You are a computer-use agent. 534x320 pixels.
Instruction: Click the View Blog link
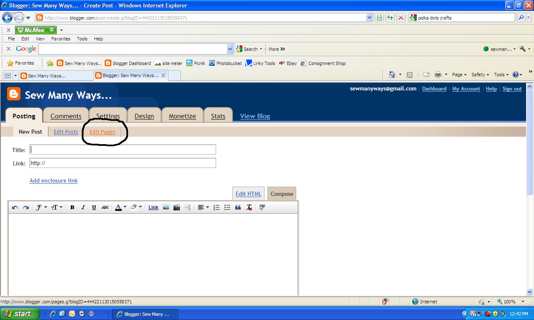click(x=255, y=116)
